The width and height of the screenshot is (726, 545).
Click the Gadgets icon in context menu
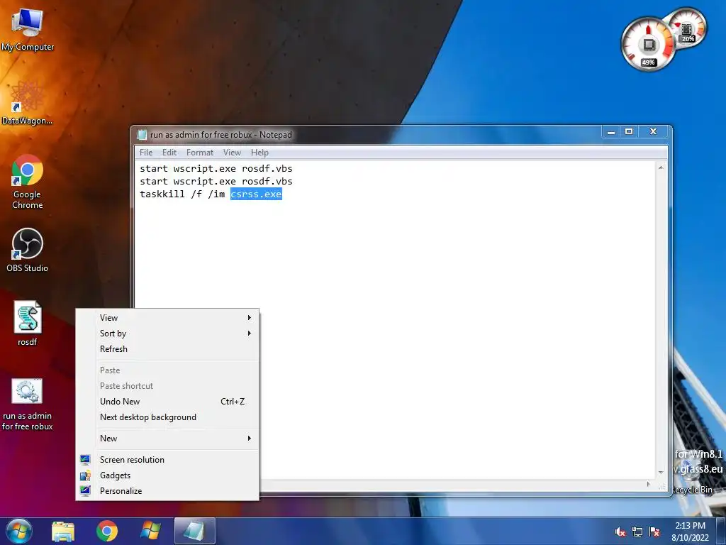point(85,475)
